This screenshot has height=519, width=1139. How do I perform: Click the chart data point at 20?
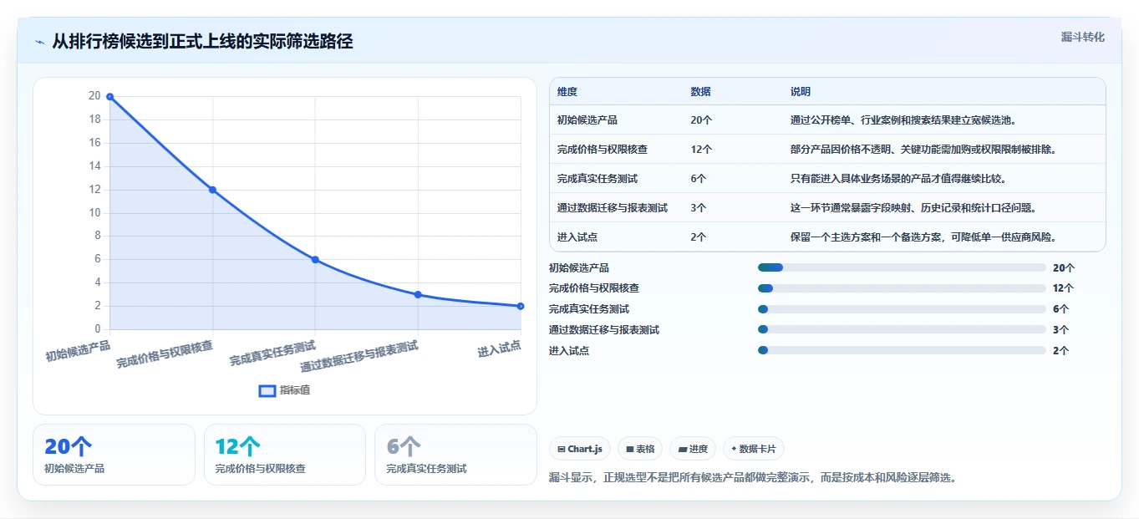(x=109, y=97)
